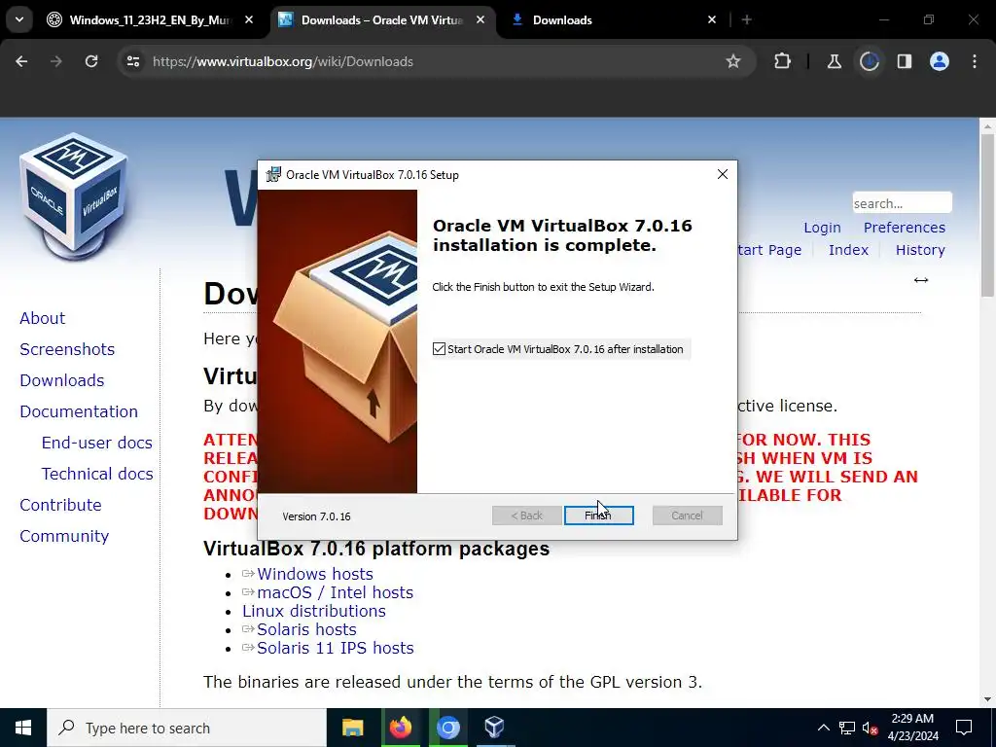Click the VirtualBox cube logo
Screen dimensions: 996x747
[x=74, y=196]
